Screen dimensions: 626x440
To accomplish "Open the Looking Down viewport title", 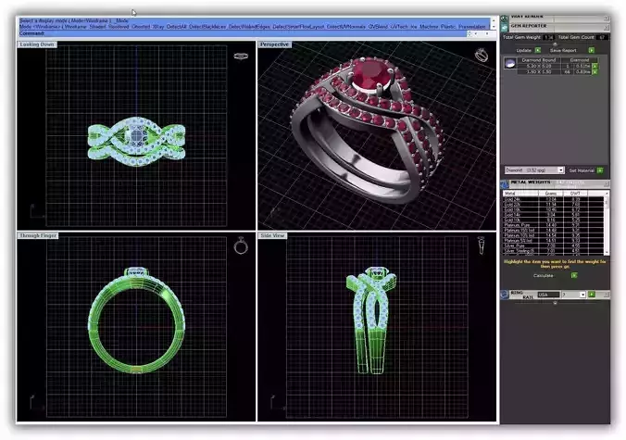I will 37,44.
